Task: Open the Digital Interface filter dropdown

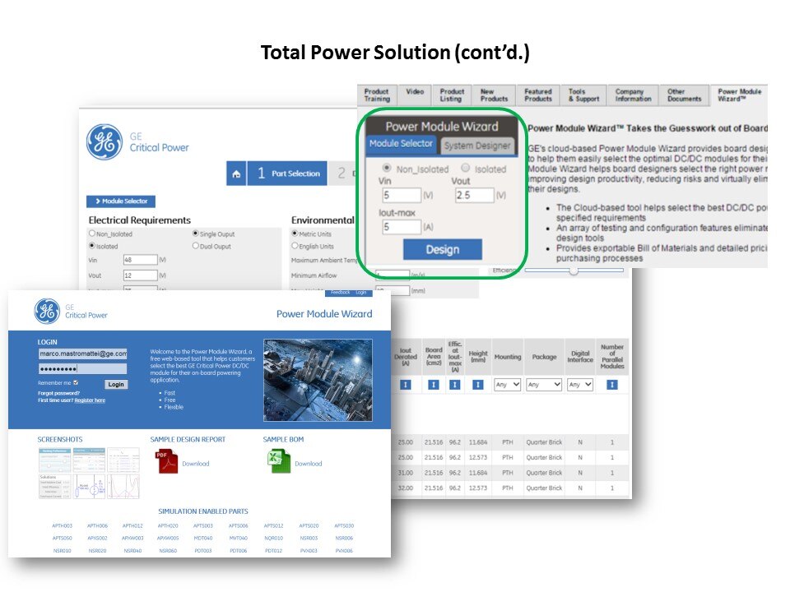Action: point(579,385)
